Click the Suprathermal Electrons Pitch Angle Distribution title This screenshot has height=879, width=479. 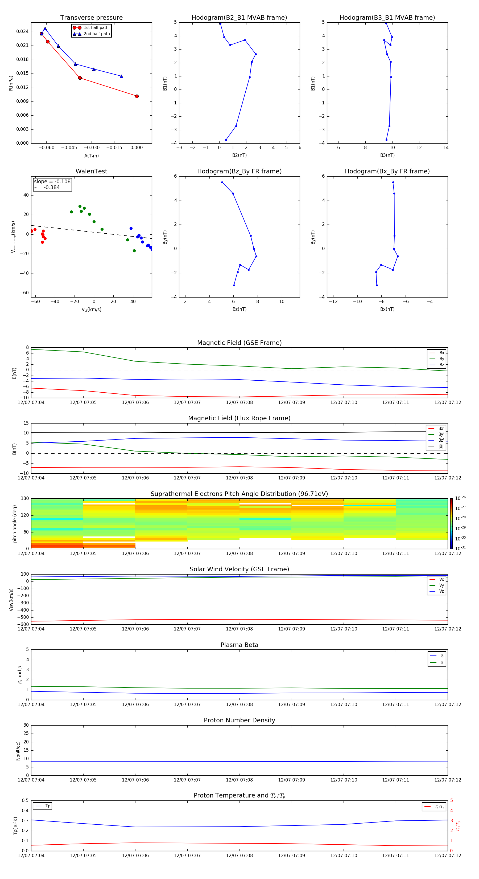click(x=239, y=494)
